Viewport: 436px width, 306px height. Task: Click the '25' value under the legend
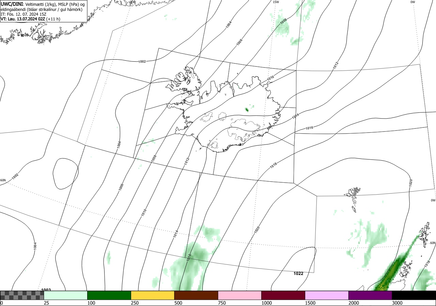pos(47,303)
